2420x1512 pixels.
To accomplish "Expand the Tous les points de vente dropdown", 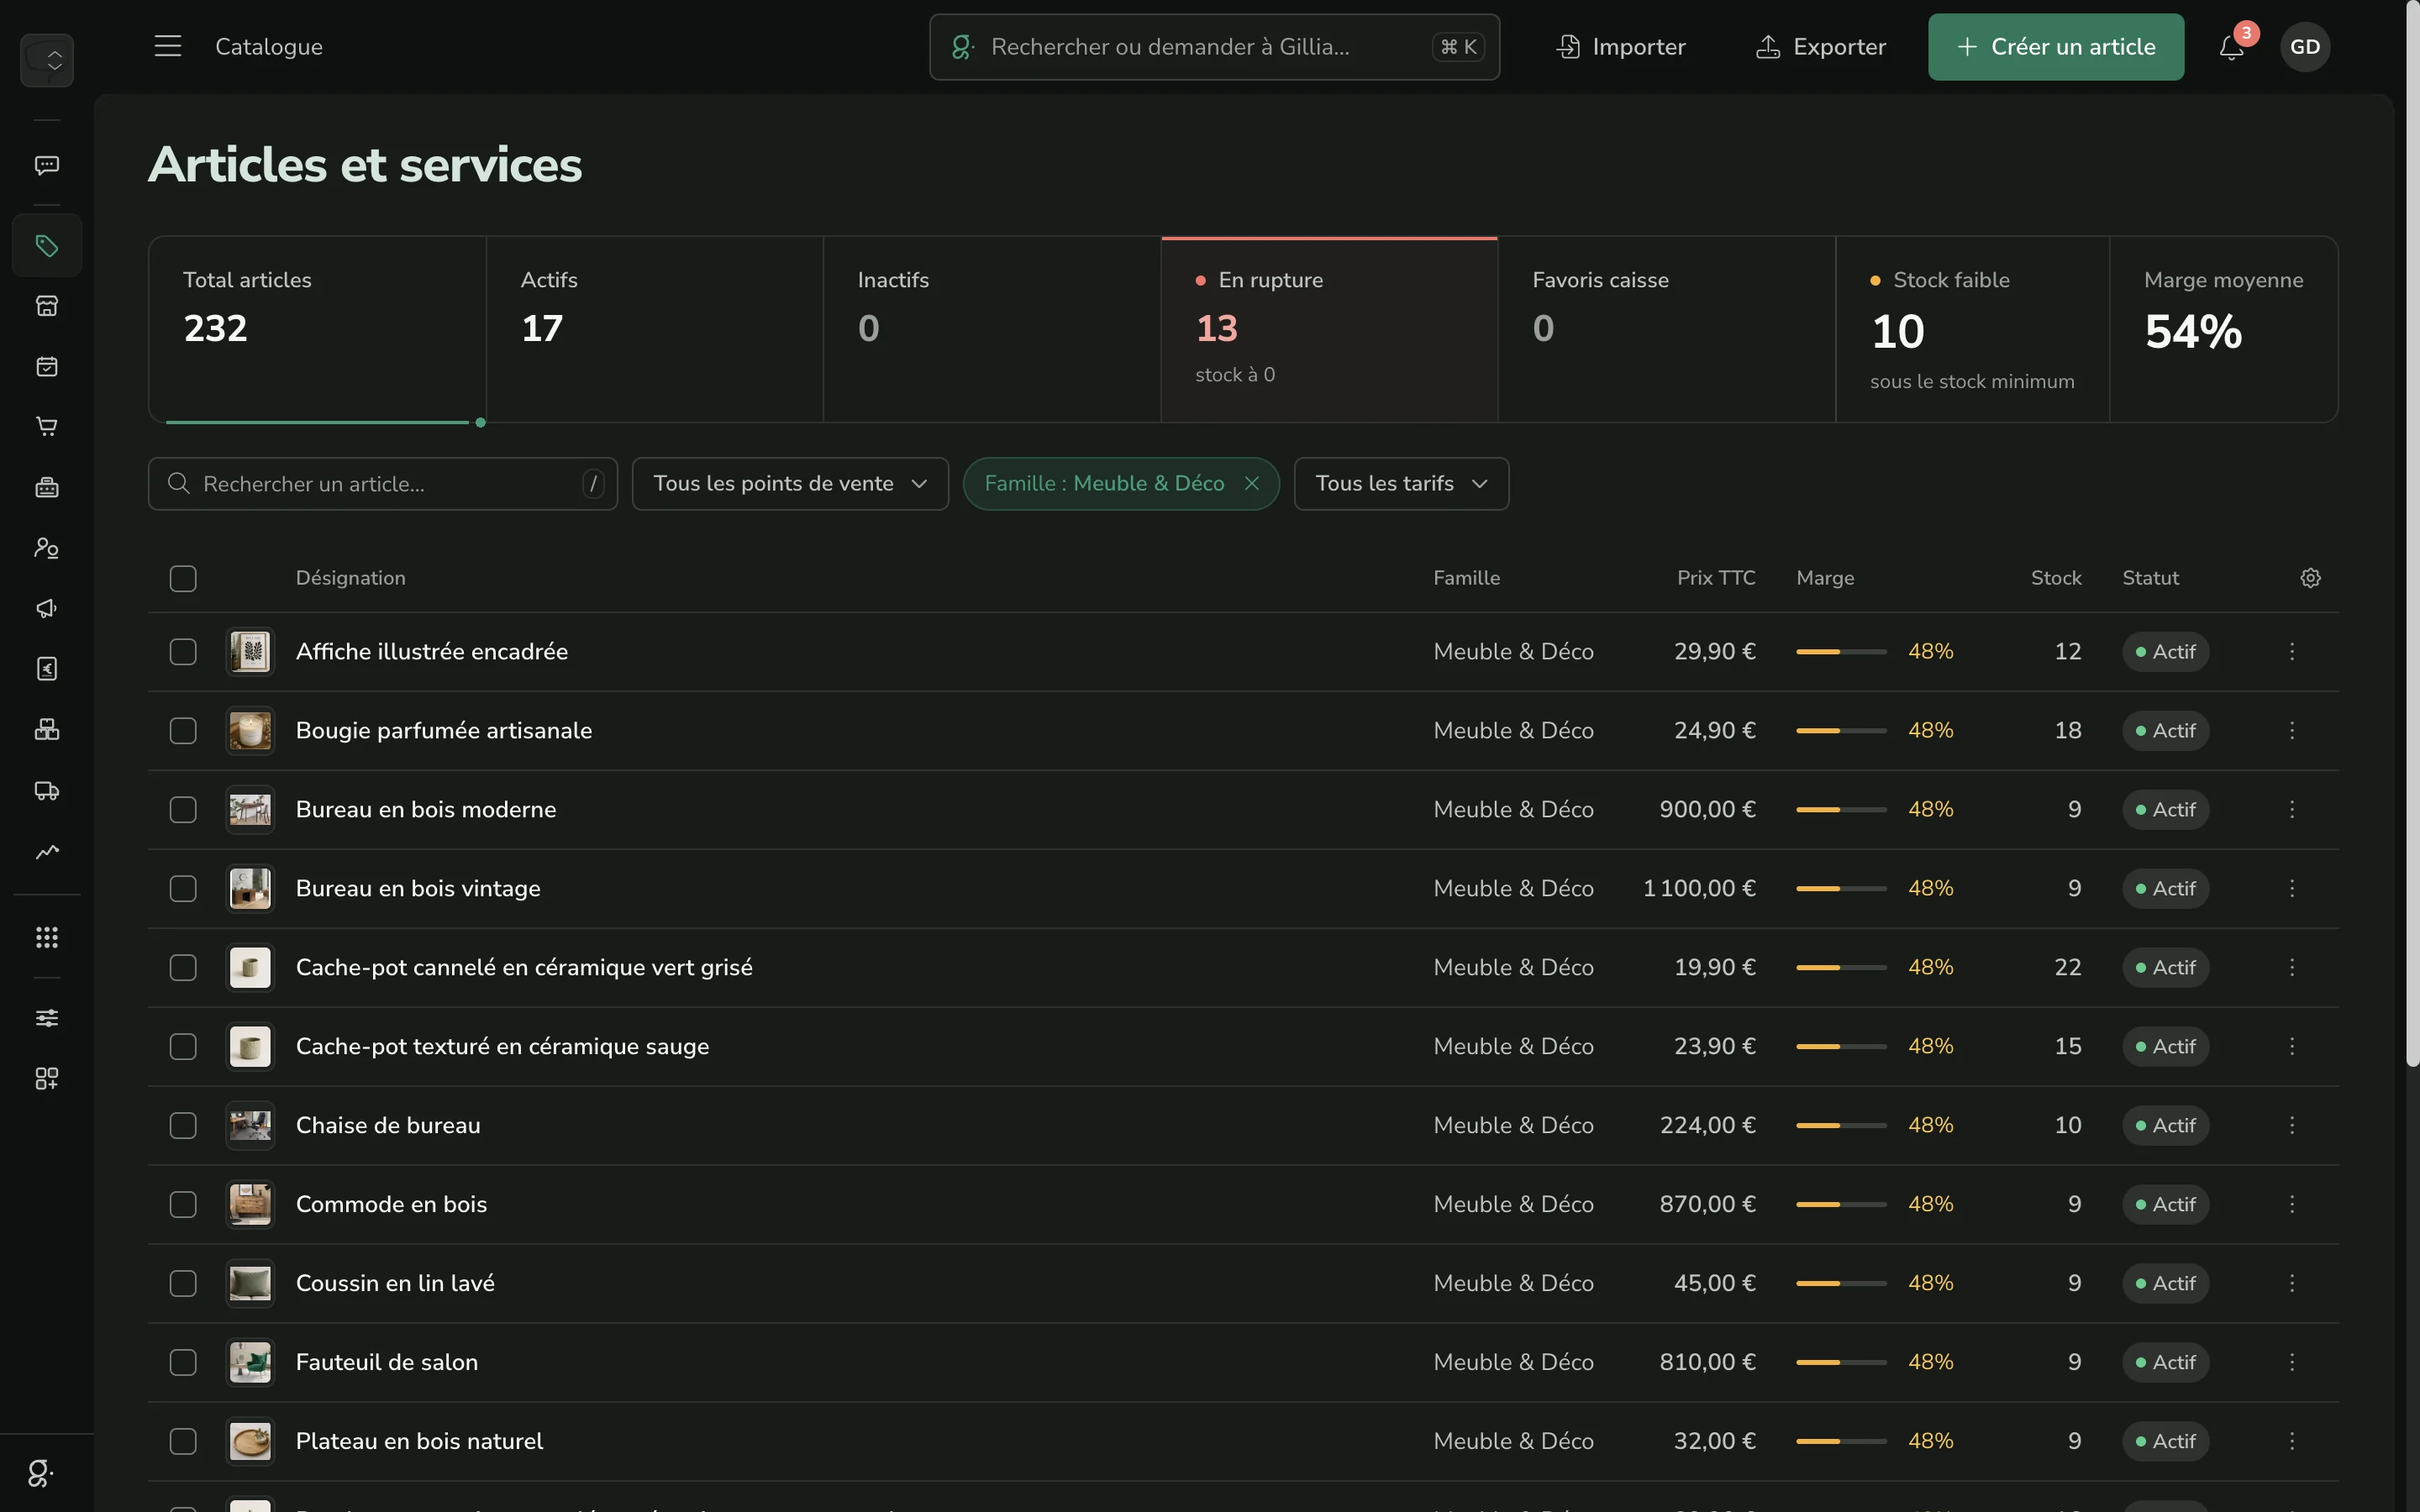I will click(x=790, y=484).
